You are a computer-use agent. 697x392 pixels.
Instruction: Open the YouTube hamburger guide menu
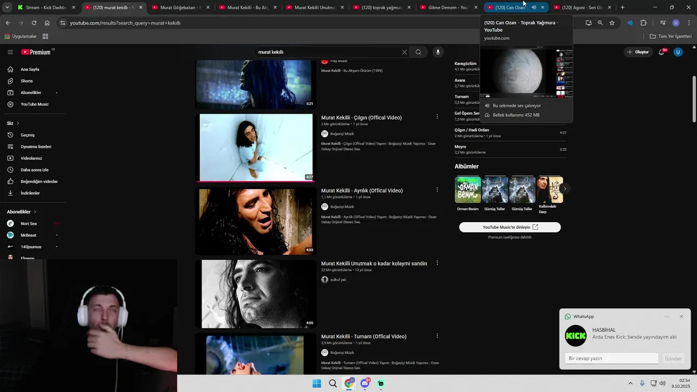coord(10,52)
